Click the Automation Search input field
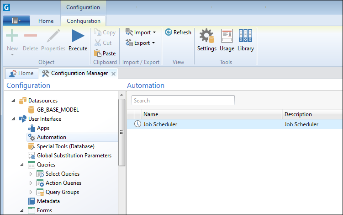Image resolution: width=343 pixels, height=215 pixels. click(x=183, y=100)
